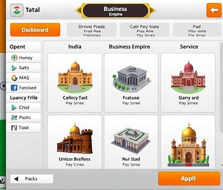Select the Colicy Tast building card

[x=75, y=83]
